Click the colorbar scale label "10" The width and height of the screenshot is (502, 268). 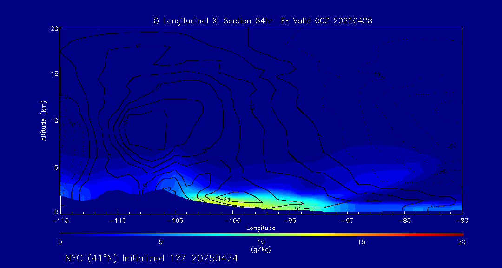(x=261, y=242)
